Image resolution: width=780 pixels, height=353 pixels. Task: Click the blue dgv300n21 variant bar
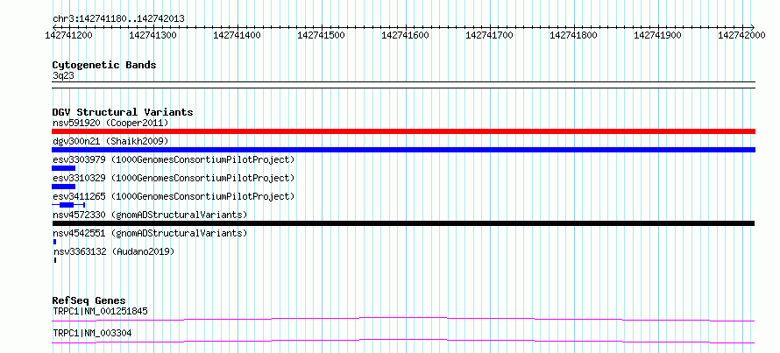(x=403, y=150)
